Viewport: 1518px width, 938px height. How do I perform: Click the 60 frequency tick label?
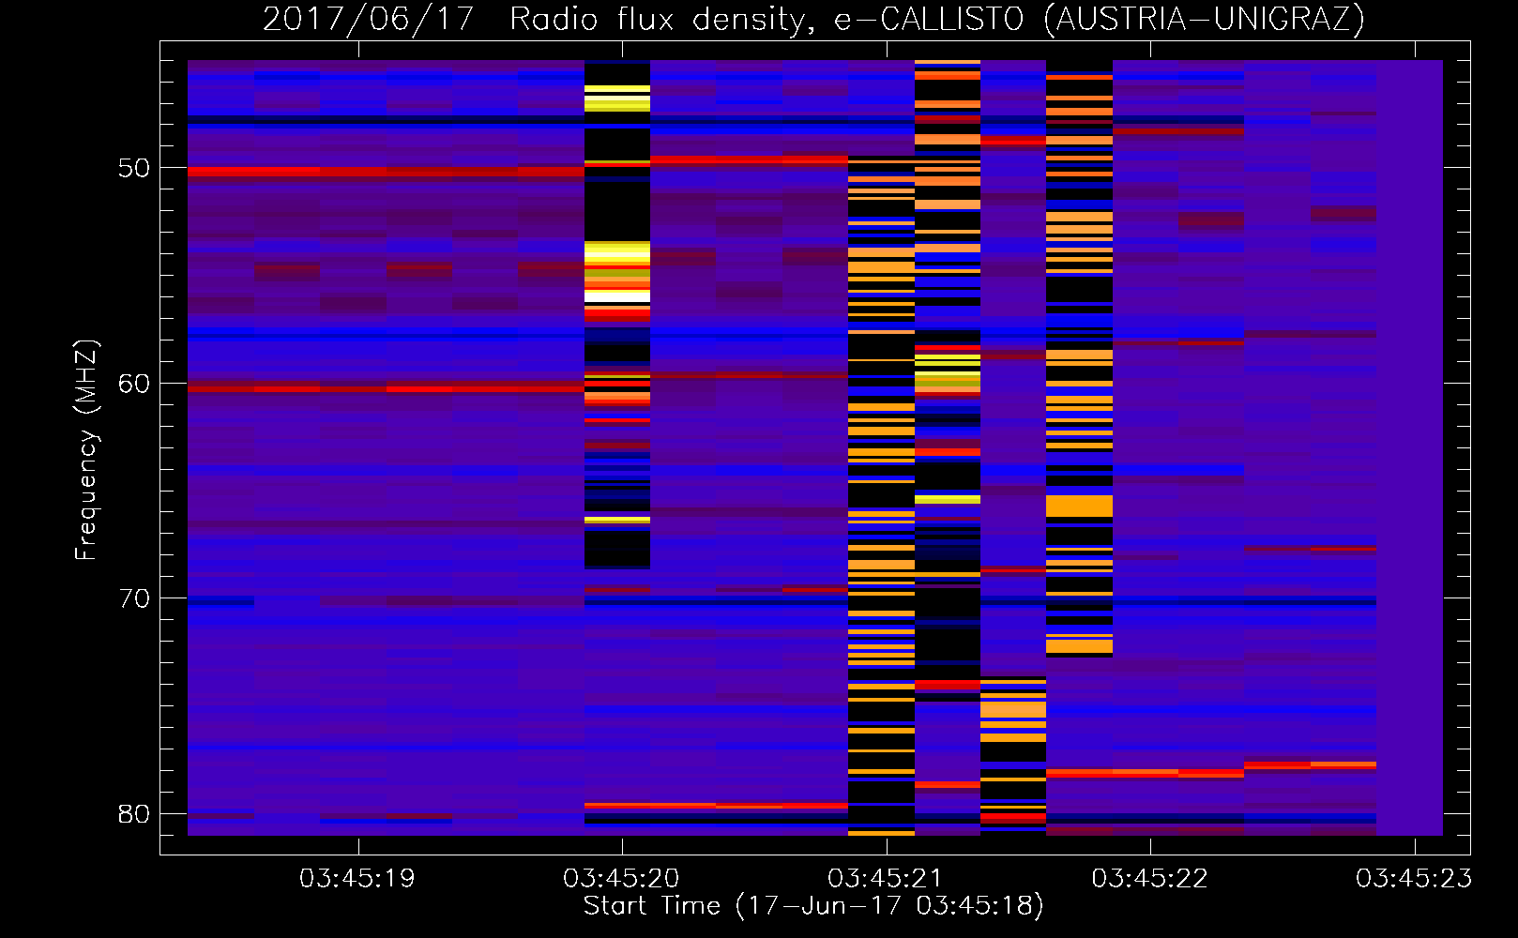coord(134,384)
